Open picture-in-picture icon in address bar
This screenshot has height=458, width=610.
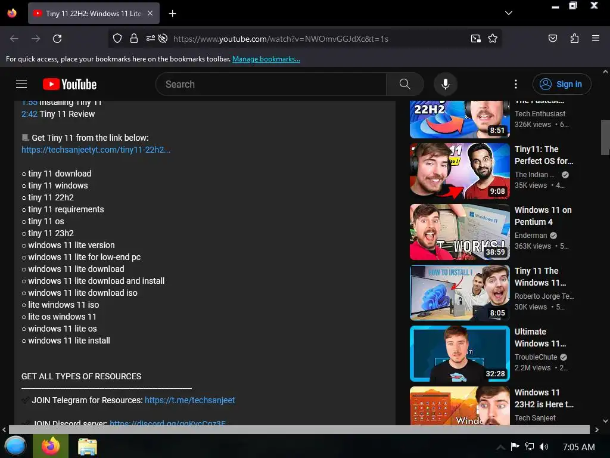(475, 39)
